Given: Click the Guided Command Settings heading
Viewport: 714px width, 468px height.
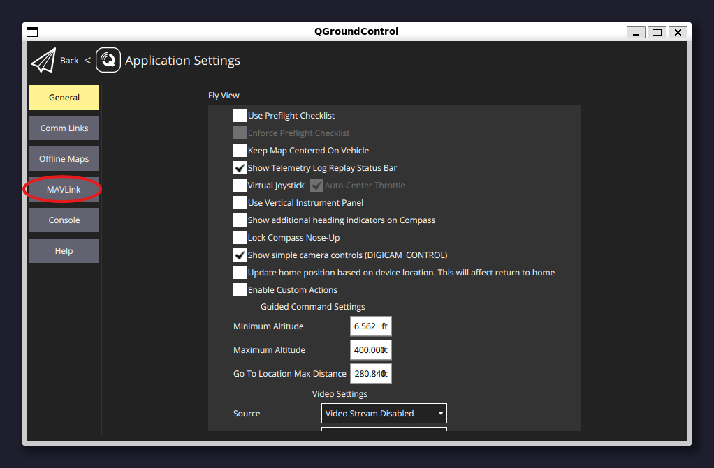Looking at the screenshot, I should tap(313, 307).
